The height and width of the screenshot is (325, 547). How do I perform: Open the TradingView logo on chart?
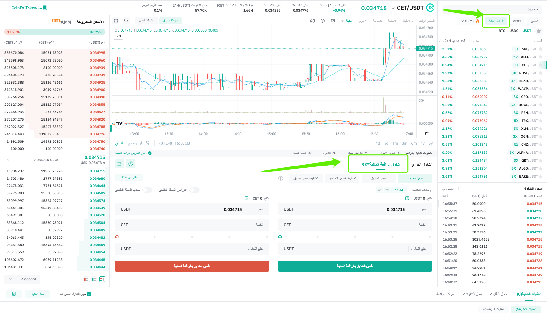point(119,123)
